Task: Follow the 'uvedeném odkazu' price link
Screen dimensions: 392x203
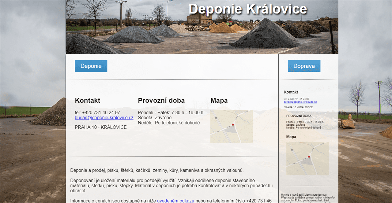Action: (176, 201)
